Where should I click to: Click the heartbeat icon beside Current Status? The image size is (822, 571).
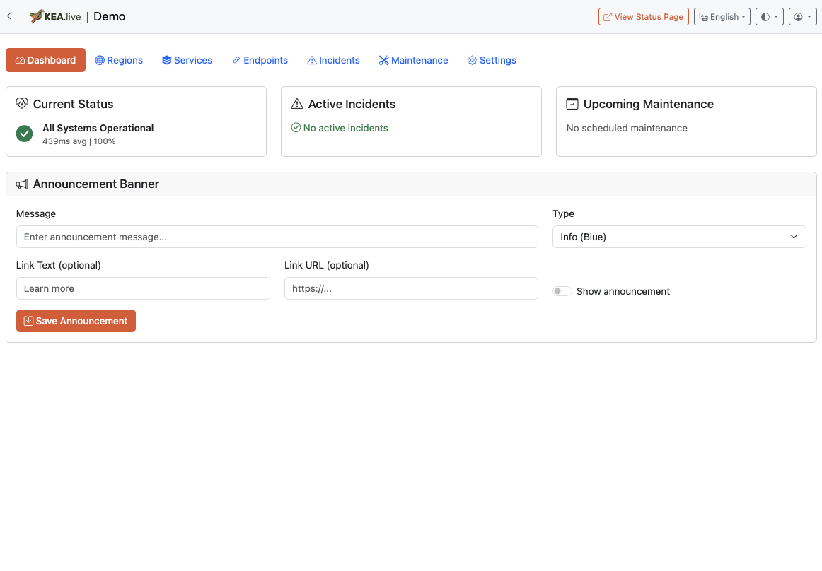pyautogui.click(x=22, y=103)
